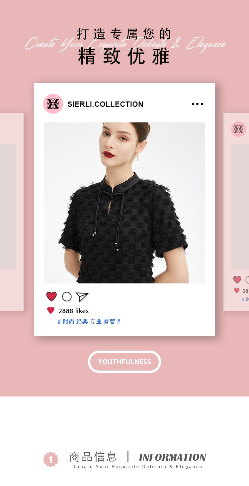Click the pink SIERLI profile avatar
Image resolution: width=249 pixels, height=486 pixels.
tap(53, 104)
